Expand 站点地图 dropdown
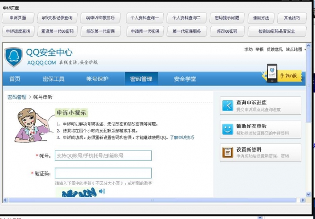315x219 pixels. pyautogui.click(x=295, y=49)
